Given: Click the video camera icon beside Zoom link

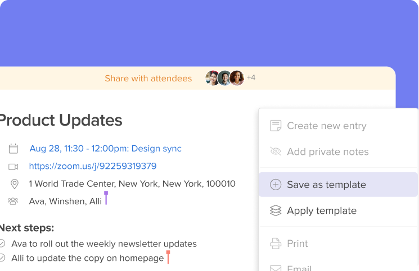Looking at the screenshot, I should coord(13,167).
